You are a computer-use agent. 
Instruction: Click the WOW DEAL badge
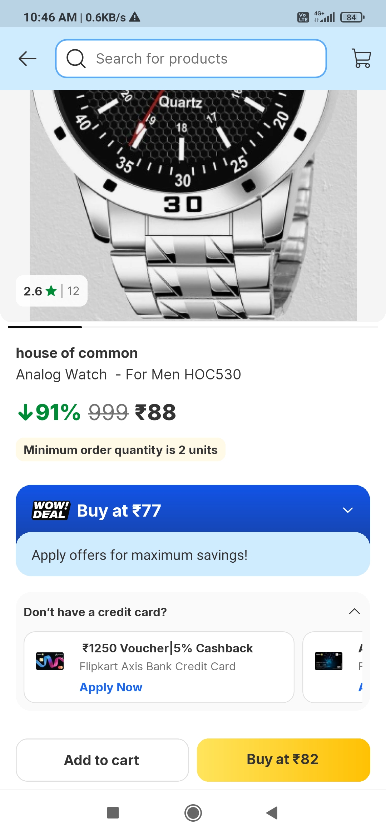tap(50, 510)
